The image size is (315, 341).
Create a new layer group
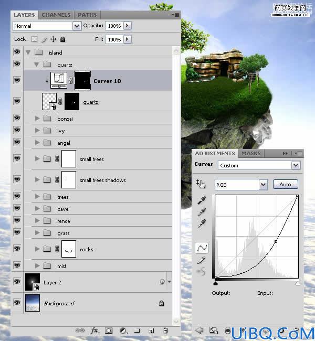click(137, 331)
